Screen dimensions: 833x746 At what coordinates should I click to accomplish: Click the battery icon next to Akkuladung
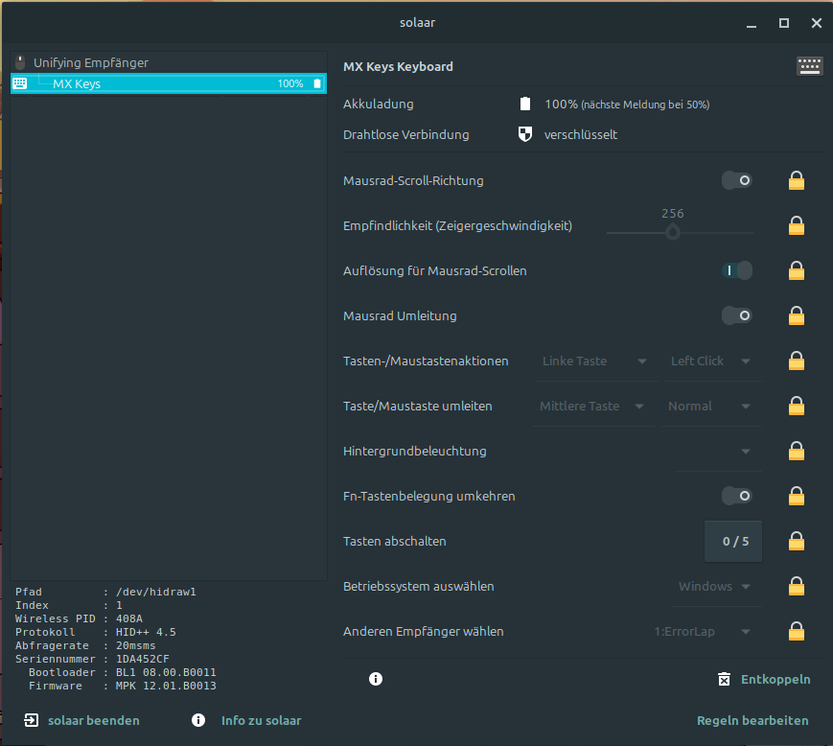coord(525,104)
